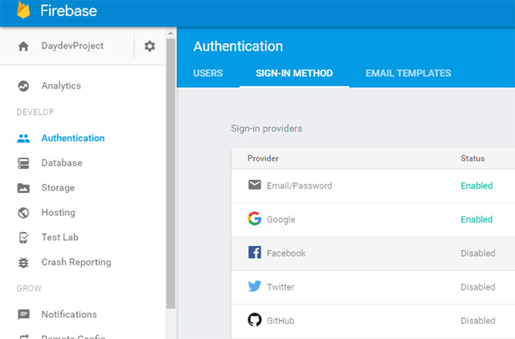Select the Google provider row
Image resolution: width=515 pixels, height=339 pixels.
[373, 220]
